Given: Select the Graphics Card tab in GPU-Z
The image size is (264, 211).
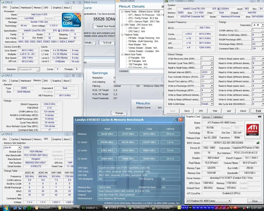Looking at the screenshot, I should point(193,117).
